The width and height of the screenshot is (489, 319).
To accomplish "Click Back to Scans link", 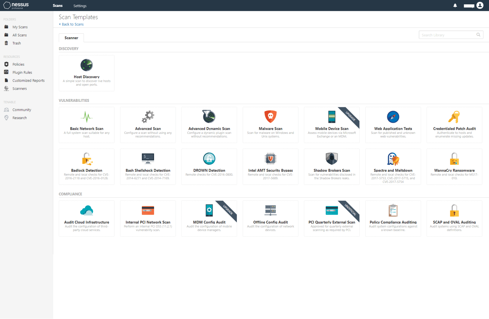I will (71, 24).
